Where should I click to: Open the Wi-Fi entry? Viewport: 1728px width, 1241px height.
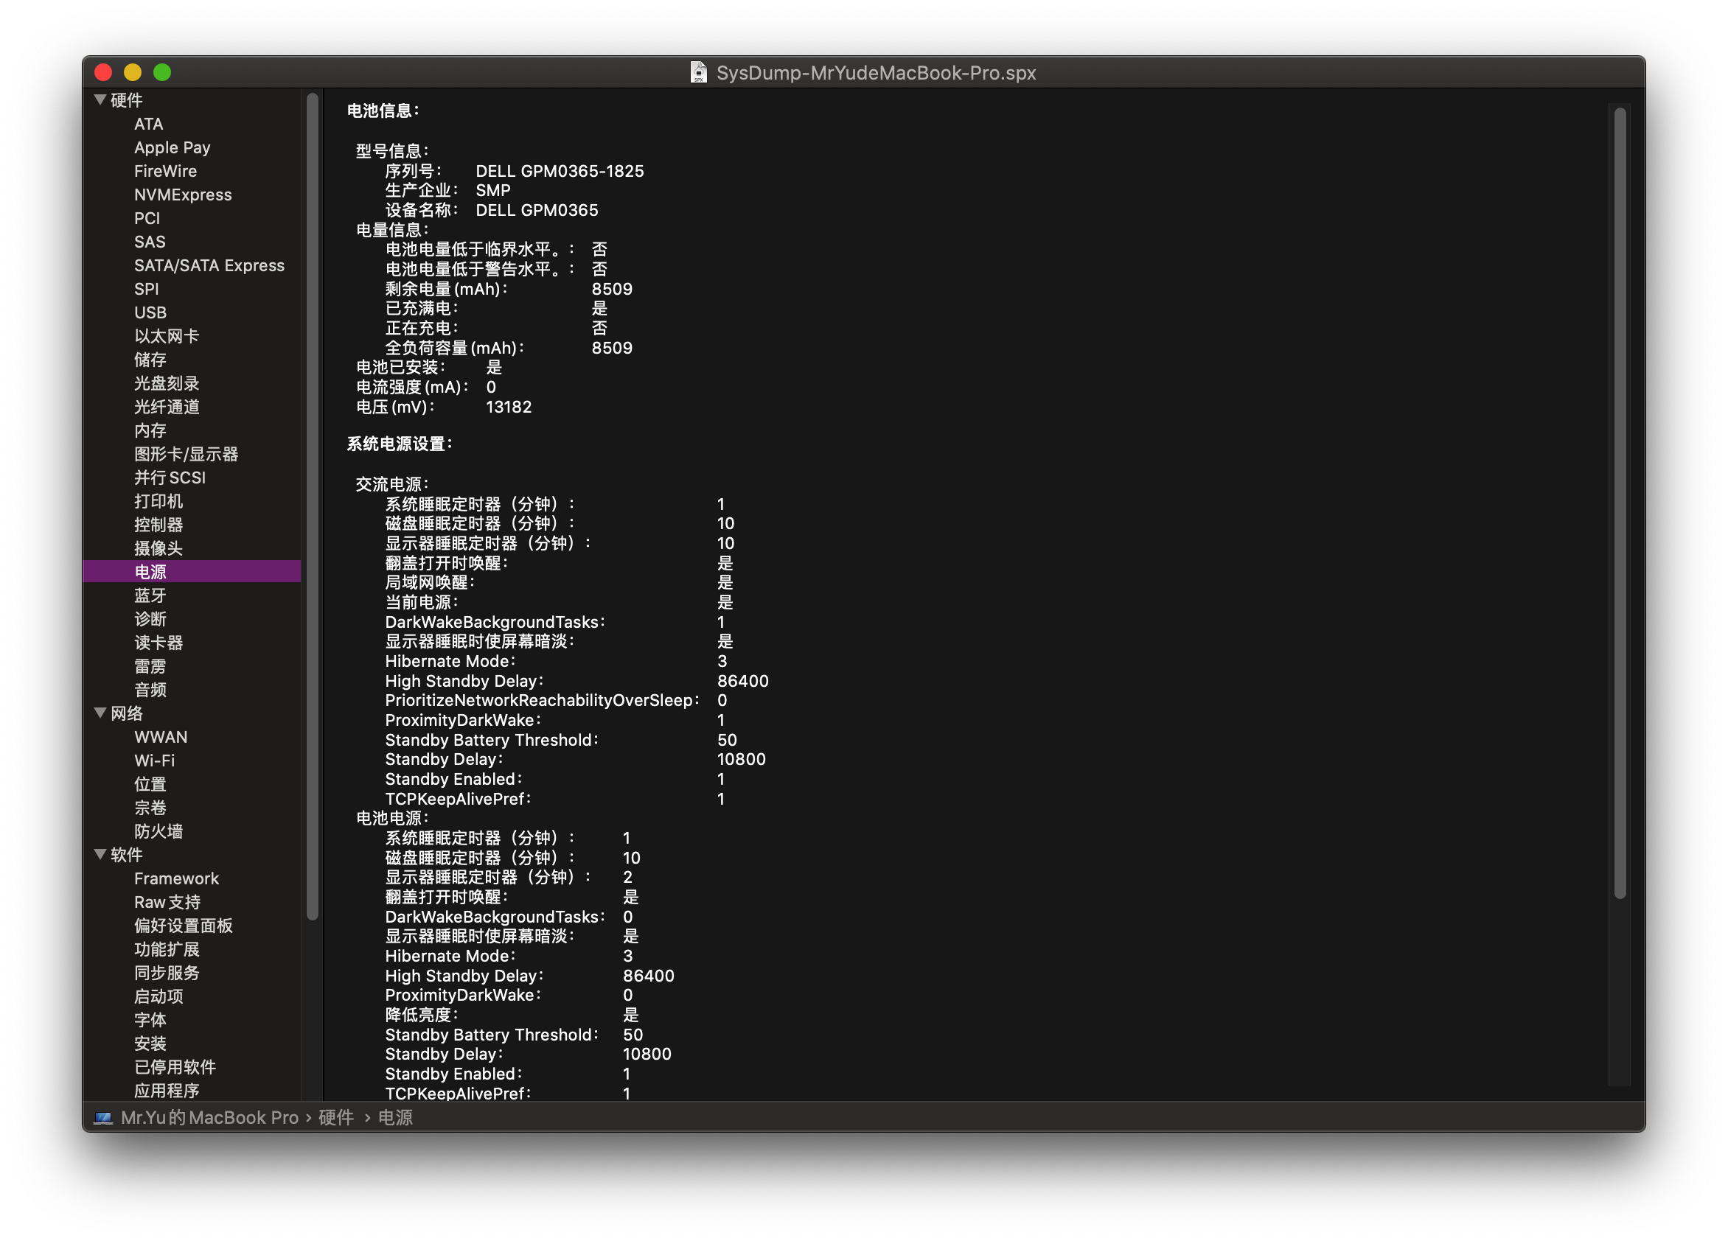click(x=155, y=761)
